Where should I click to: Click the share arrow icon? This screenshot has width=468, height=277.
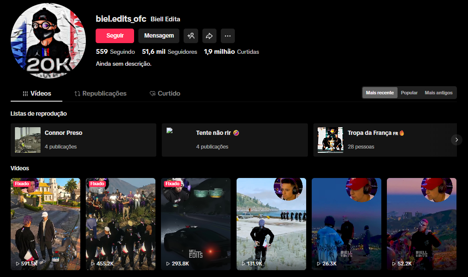point(209,36)
